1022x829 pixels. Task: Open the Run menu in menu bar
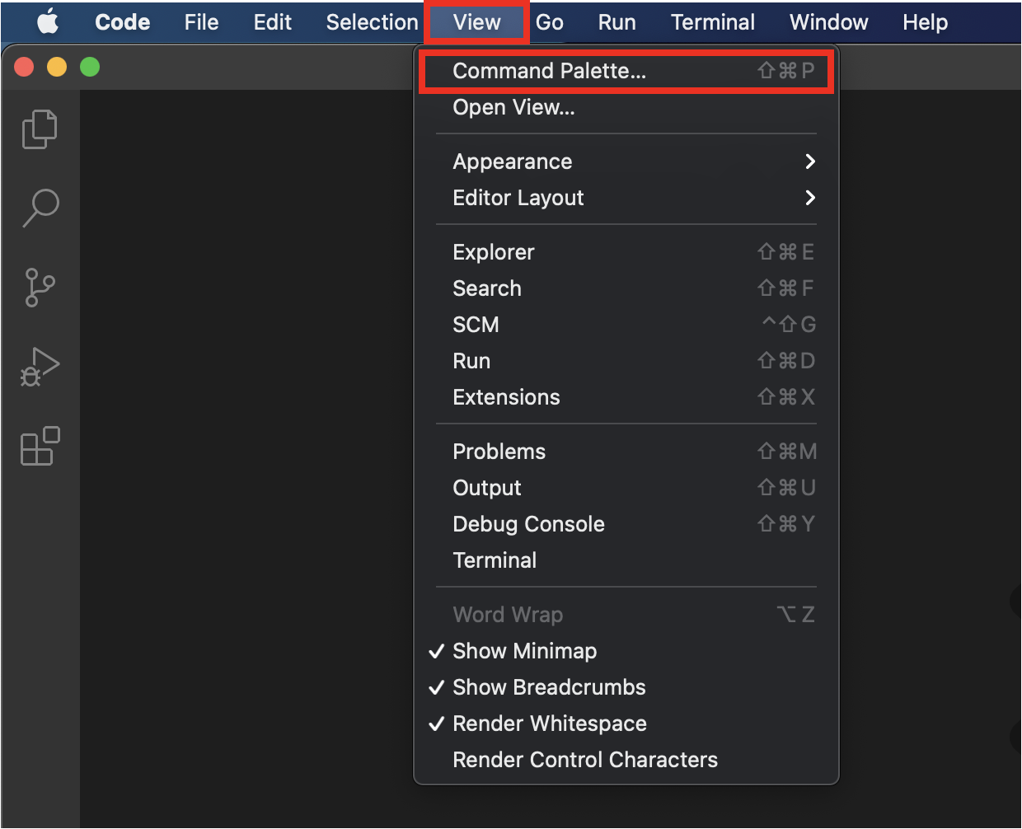click(x=616, y=22)
